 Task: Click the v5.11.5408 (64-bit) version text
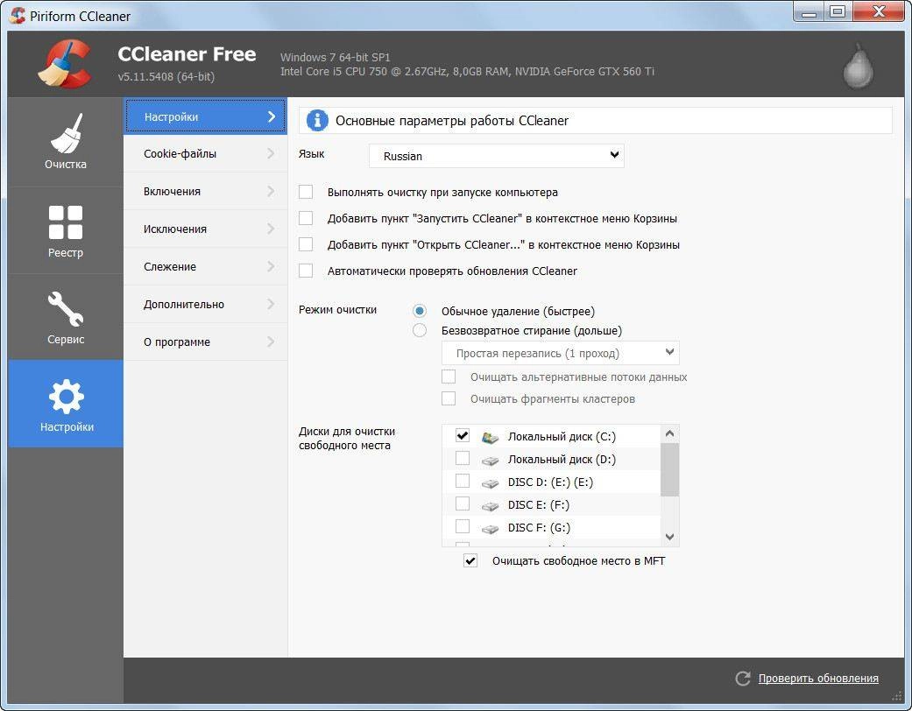pos(166,77)
